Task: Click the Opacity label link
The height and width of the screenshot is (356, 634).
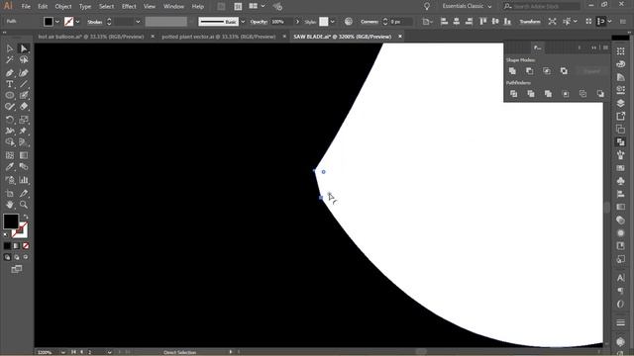Action: point(259,22)
